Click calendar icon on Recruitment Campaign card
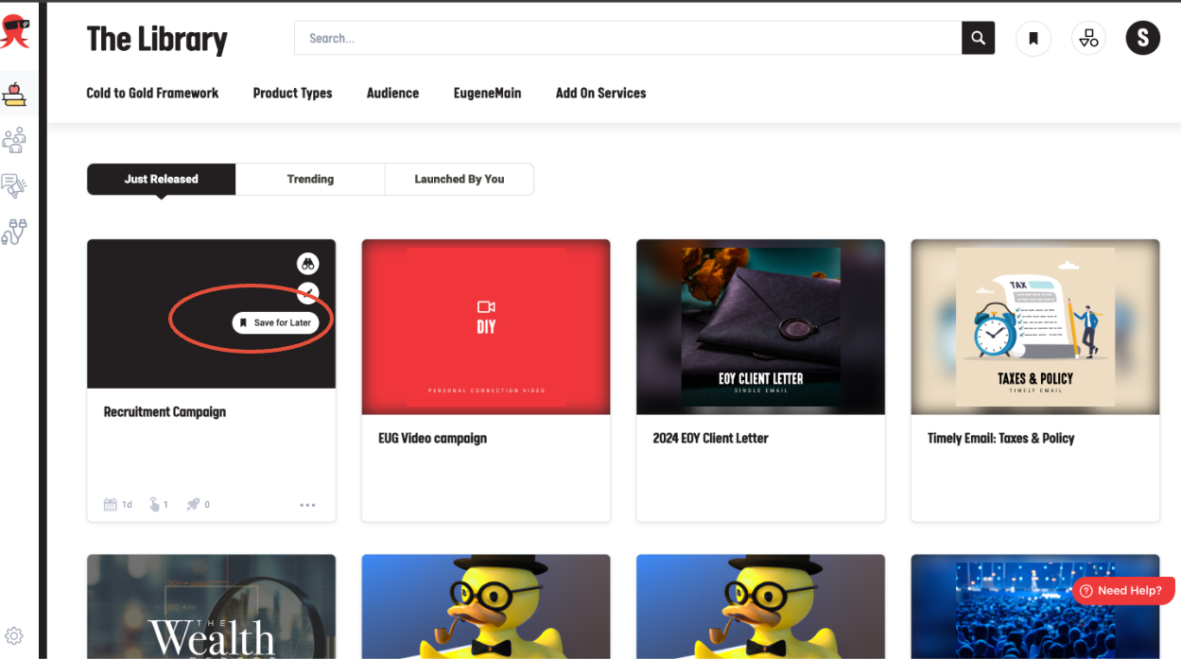1181x659 pixels. tap(110, 505)
